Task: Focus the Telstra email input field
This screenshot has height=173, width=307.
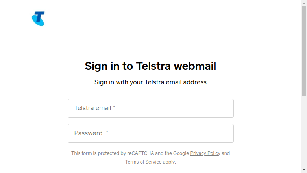Action: [x=151, y=108]
